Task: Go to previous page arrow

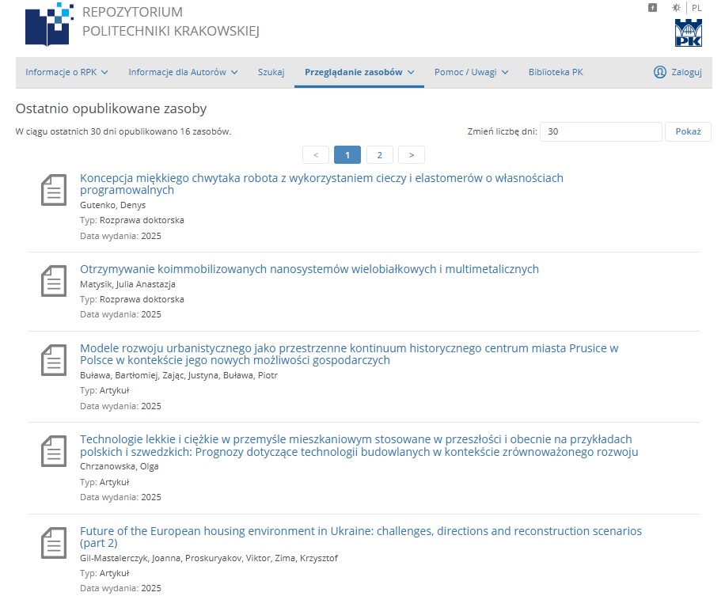Action: coord(316,155)
